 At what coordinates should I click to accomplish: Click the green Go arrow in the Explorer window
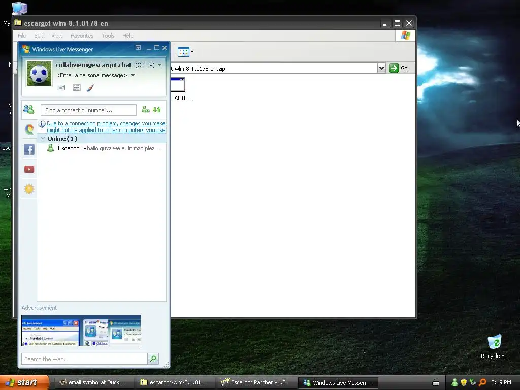click(x=394, y=68)
